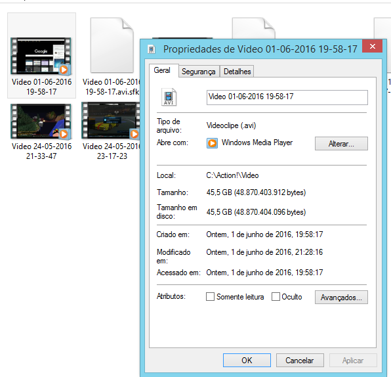Switch to the Segurança tab
The height and width of the screenshot is (377, 391).
[x=199, y=72]
